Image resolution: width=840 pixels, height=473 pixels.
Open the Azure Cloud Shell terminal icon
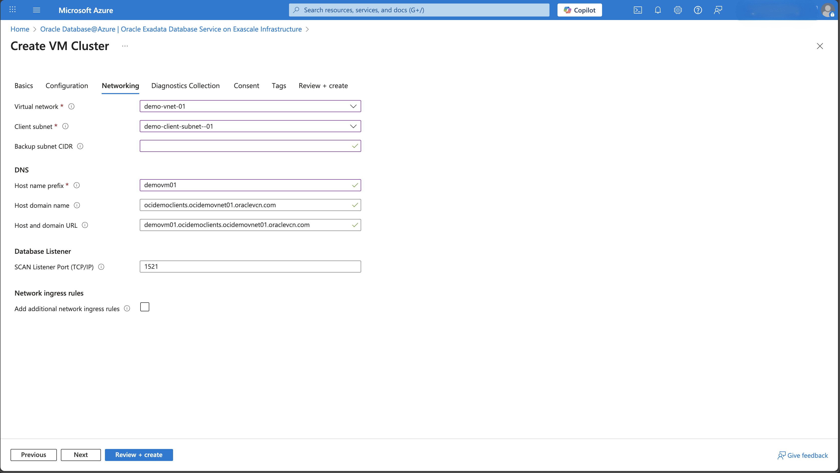click(x=638, y=10)
